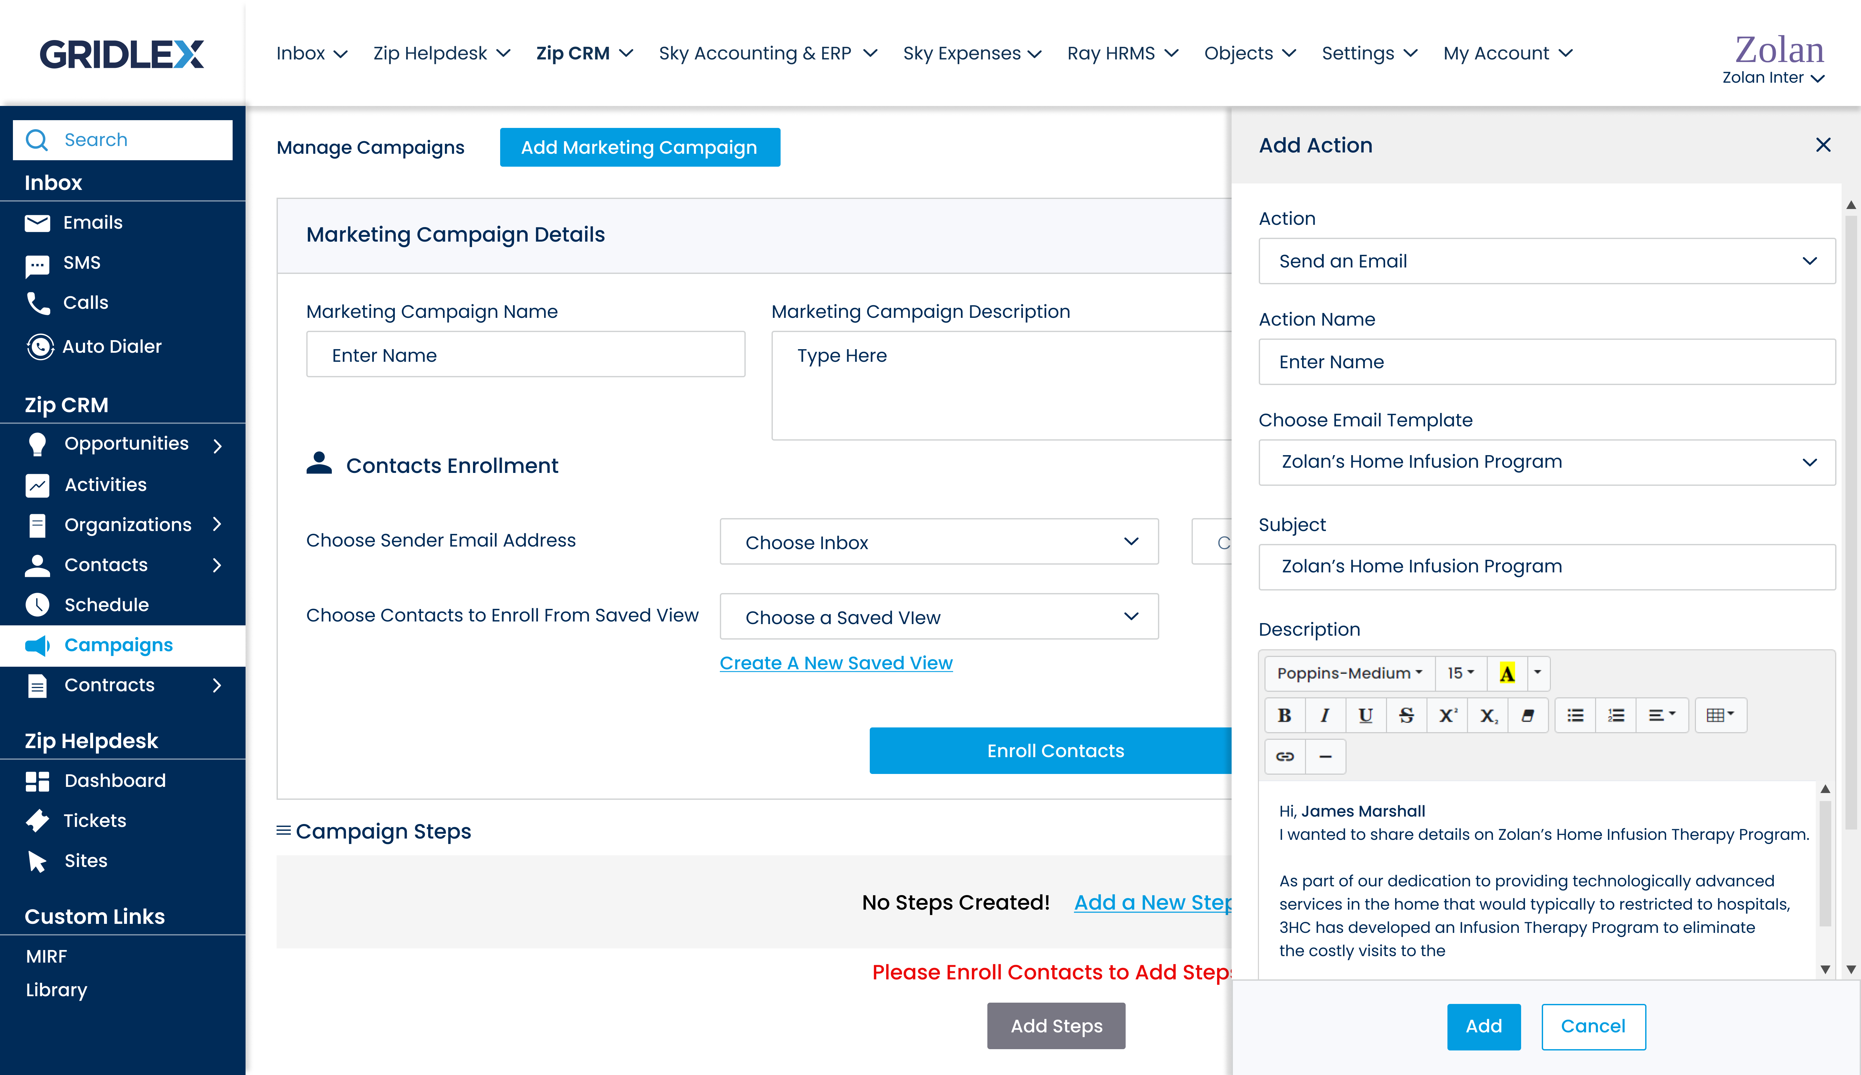Click the Create A New Saved View link
1861x1075 pixels.
coord(836,663)
